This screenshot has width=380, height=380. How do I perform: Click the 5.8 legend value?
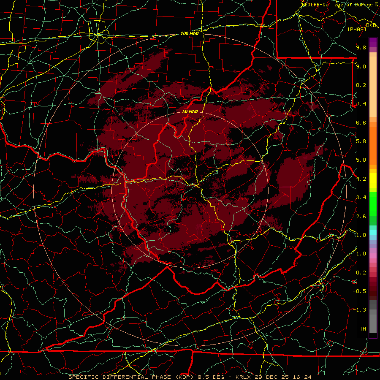coord(361,141)
